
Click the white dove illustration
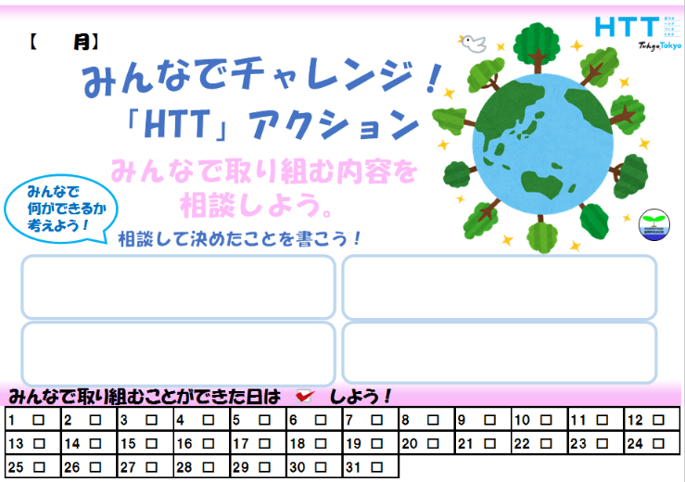point(472,44)
